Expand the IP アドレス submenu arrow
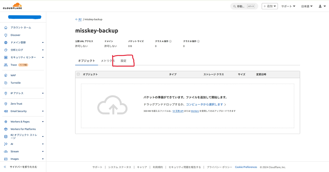Screen dimensions: 329x172 [x=43, y=93]
